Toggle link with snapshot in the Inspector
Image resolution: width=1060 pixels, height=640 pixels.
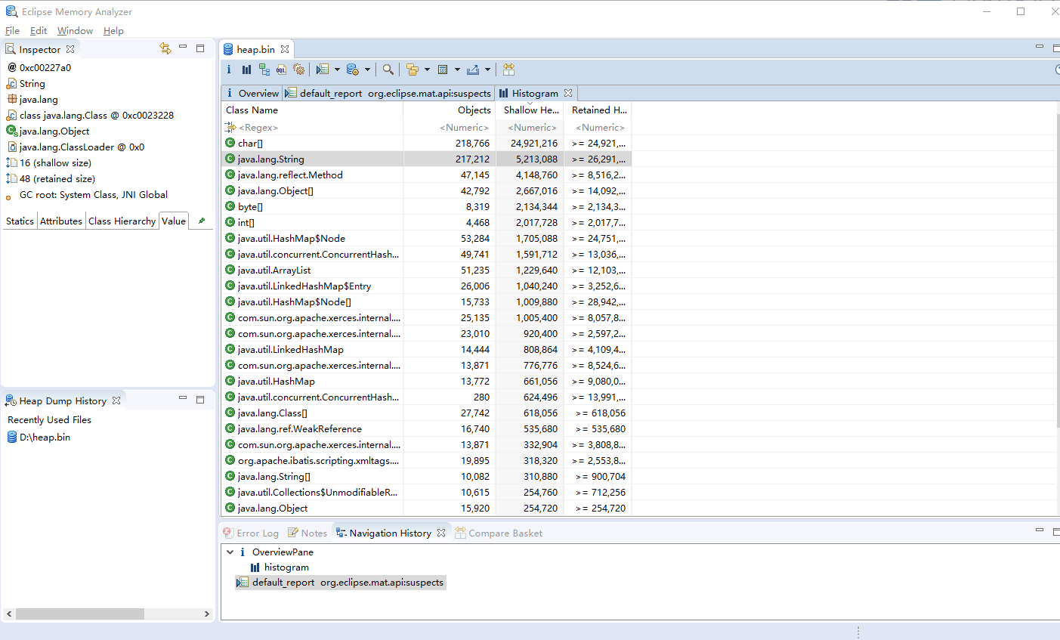(x=165, y=48)
